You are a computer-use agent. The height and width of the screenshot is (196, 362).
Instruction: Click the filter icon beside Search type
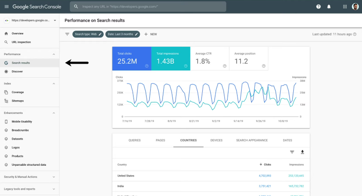click(x=67, y=34)
